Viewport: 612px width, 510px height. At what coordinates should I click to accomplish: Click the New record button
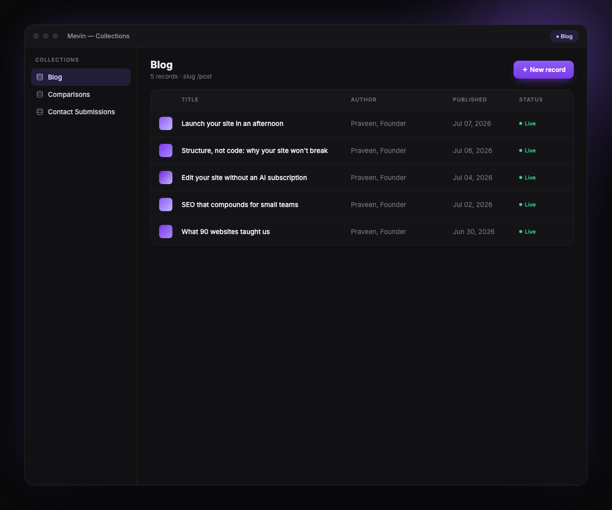point(544,69)
